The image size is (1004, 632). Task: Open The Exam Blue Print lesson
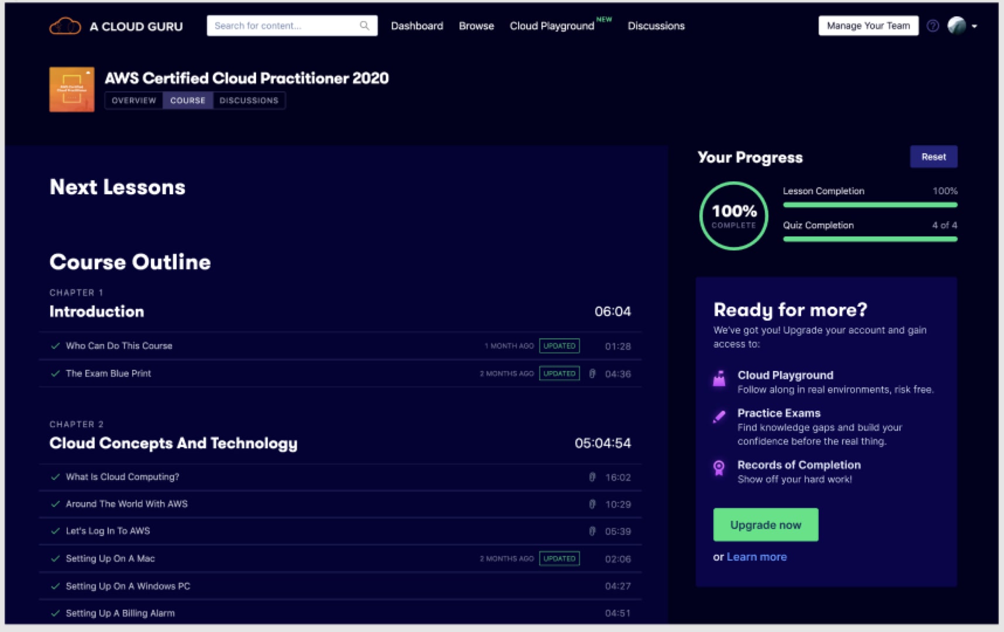pos(340,373)
